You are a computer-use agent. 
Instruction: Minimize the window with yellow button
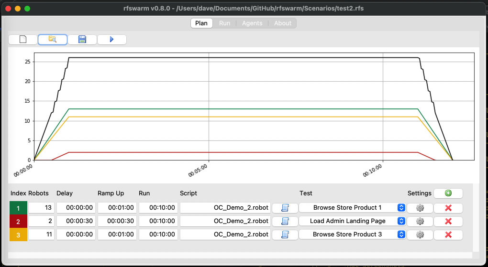pos(18,9)
